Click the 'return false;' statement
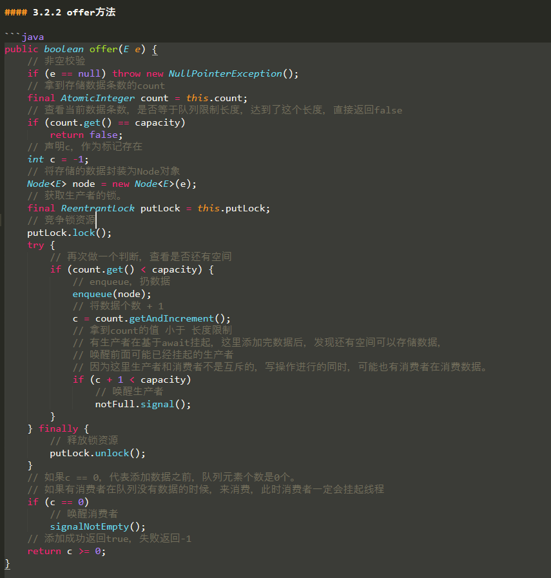Image resolution: width=551 pixels, height=578 pixels. click(86, 135)
